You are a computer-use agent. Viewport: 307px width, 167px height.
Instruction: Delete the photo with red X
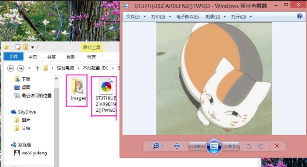[x=277, y=146]
